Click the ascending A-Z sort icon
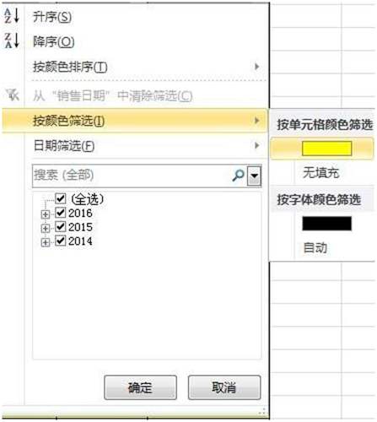The height and width of the screenshot is (422, 377). tap(12, 15)
